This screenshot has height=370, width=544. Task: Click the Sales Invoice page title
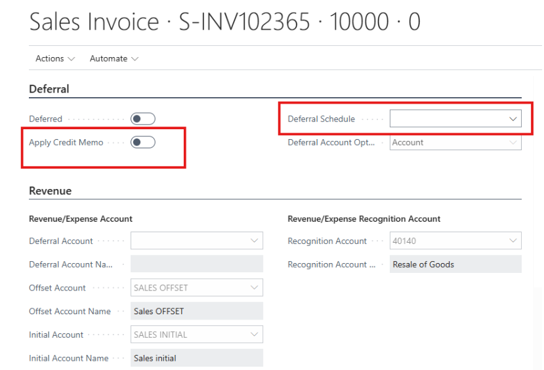(225, 22)
